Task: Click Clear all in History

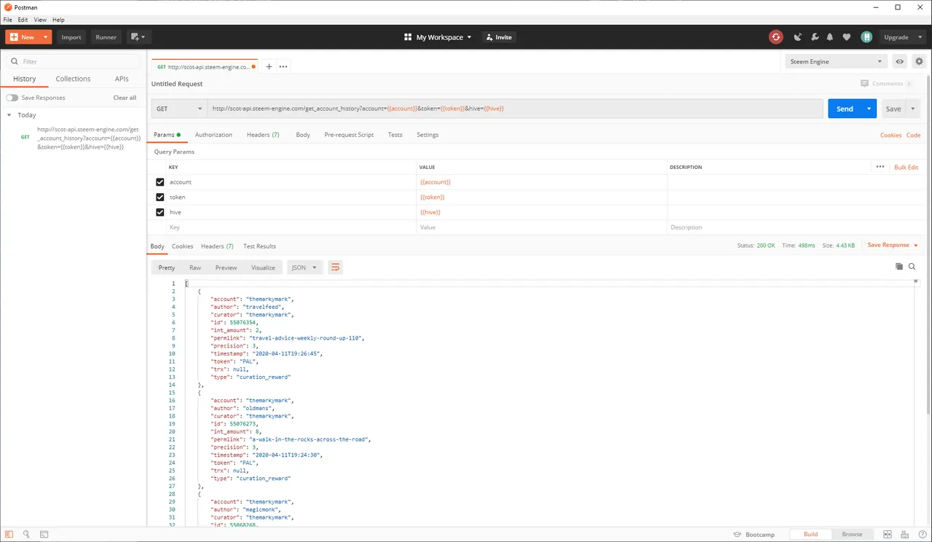Action: tap(125, 98)
